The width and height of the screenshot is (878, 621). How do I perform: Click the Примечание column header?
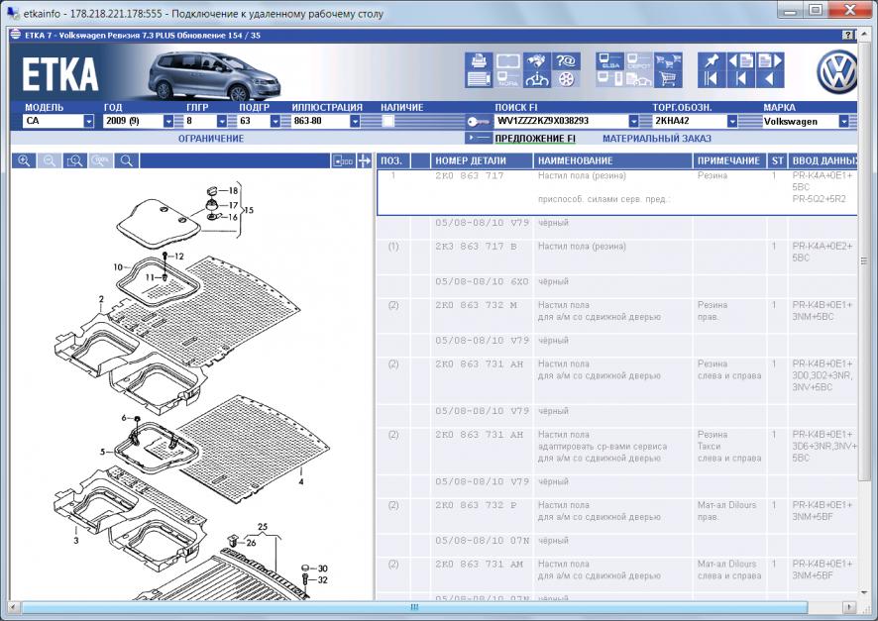click(729, 161)
